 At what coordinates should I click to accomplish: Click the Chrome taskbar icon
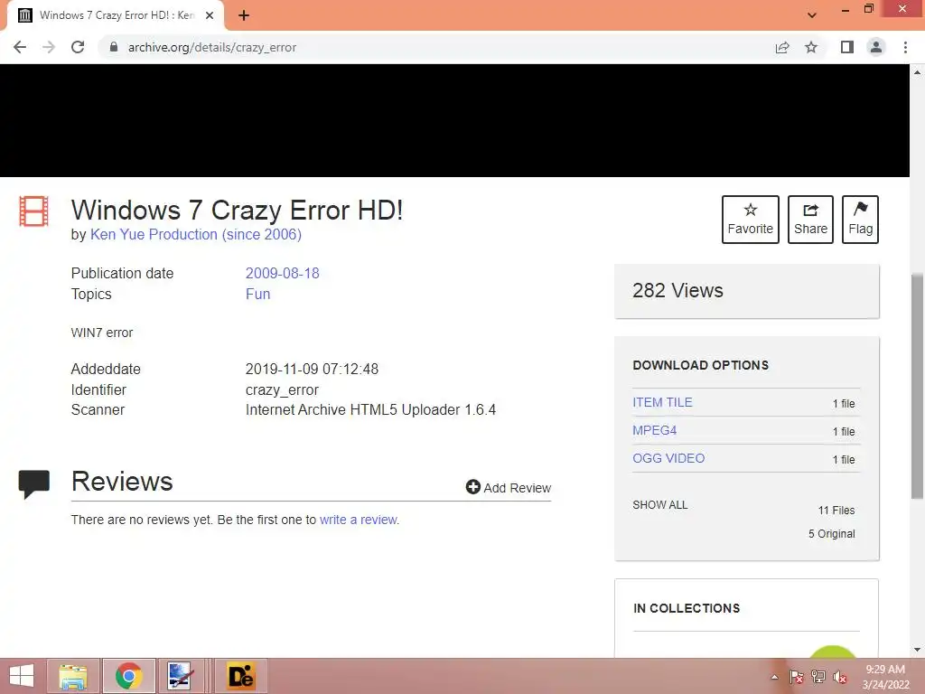(128, 676)
